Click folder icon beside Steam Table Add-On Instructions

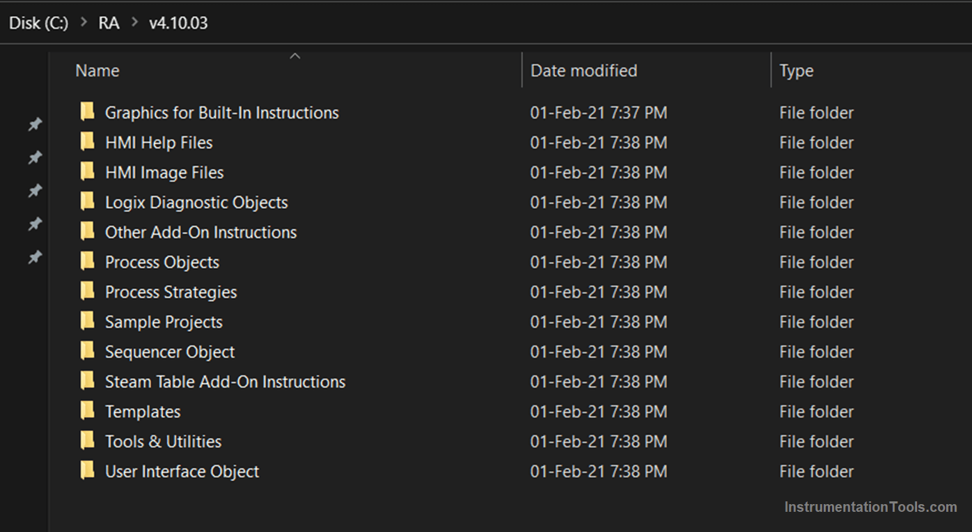click(87, 382)
